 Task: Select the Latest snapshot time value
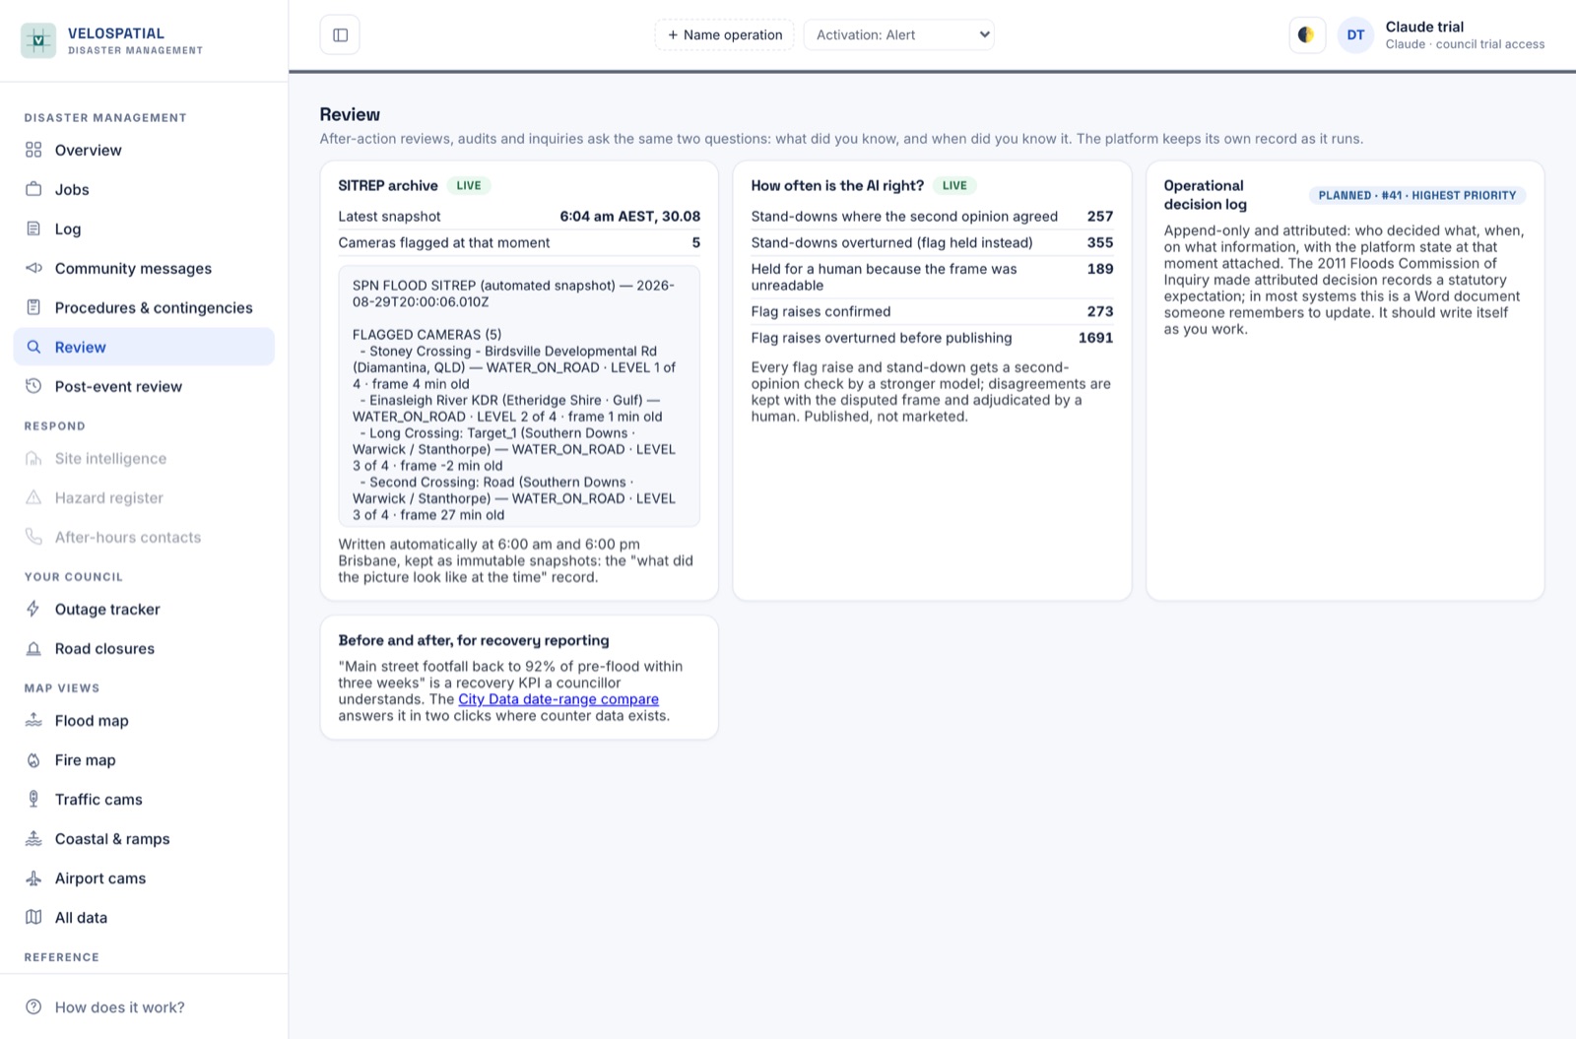click(x=630, y=216)
